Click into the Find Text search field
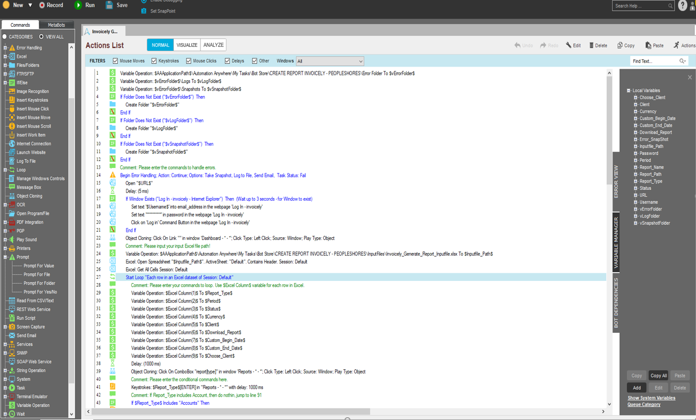 653,62
